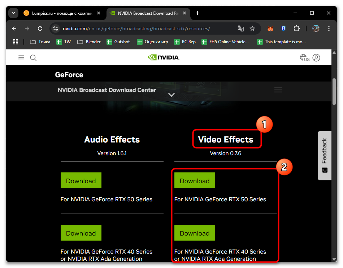
Task: Open the MetaMask fox extension
Action: coord(270,28)
